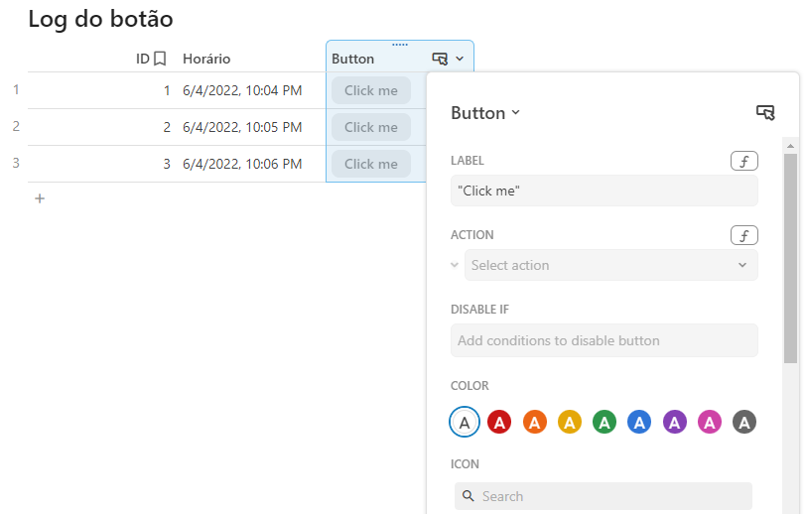Open the Button column header dropdown chevron

[460, 59]
